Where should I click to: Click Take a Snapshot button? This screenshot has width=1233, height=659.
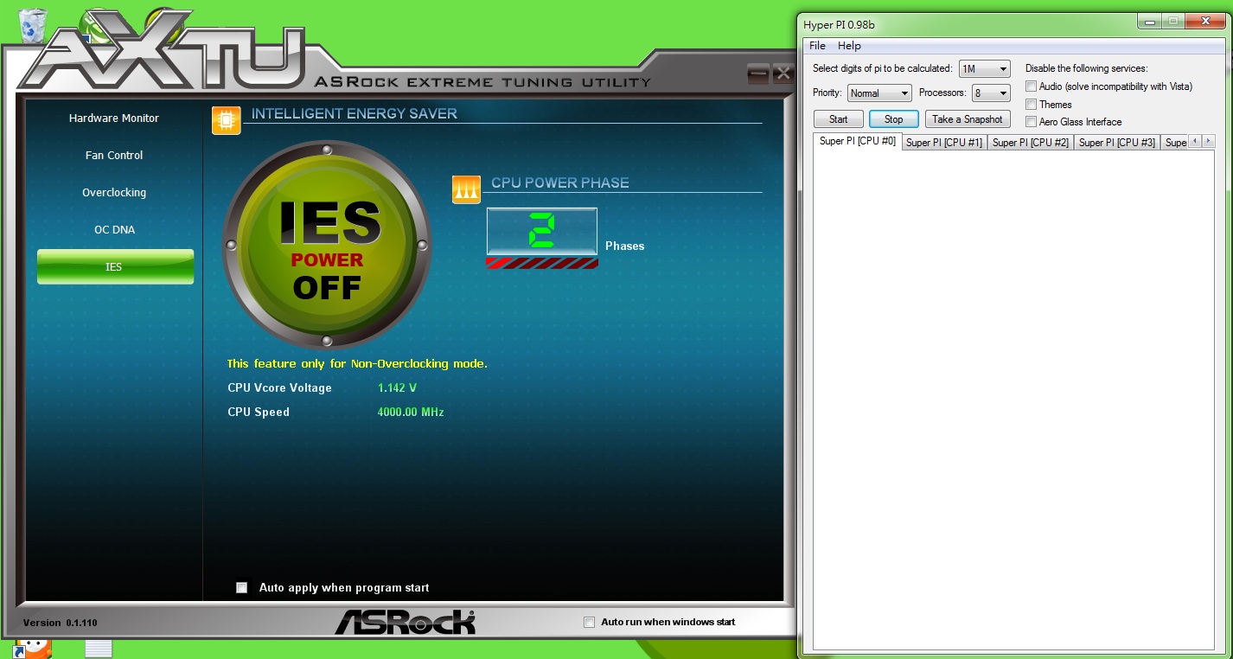pos(968,119)
